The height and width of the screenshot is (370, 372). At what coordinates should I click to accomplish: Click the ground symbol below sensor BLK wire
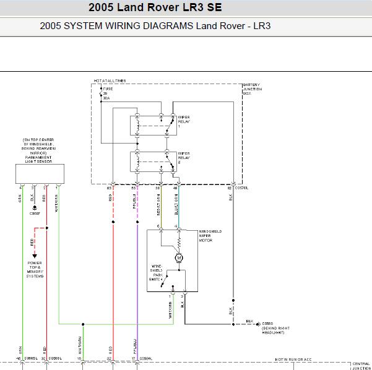[35, 207]
